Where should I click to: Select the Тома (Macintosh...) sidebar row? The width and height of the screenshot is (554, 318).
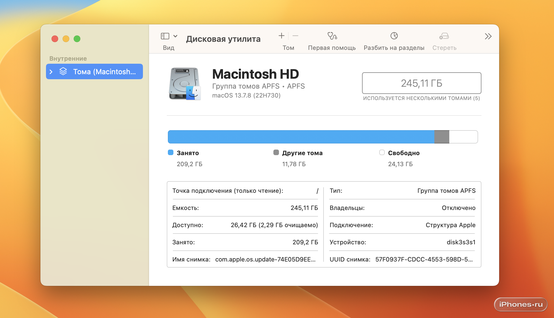pyautogui.click(x=94, y=71)
